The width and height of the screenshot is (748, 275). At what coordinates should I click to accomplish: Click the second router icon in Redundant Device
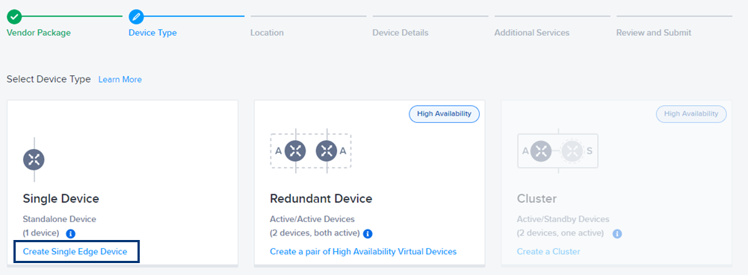[327, 151]
